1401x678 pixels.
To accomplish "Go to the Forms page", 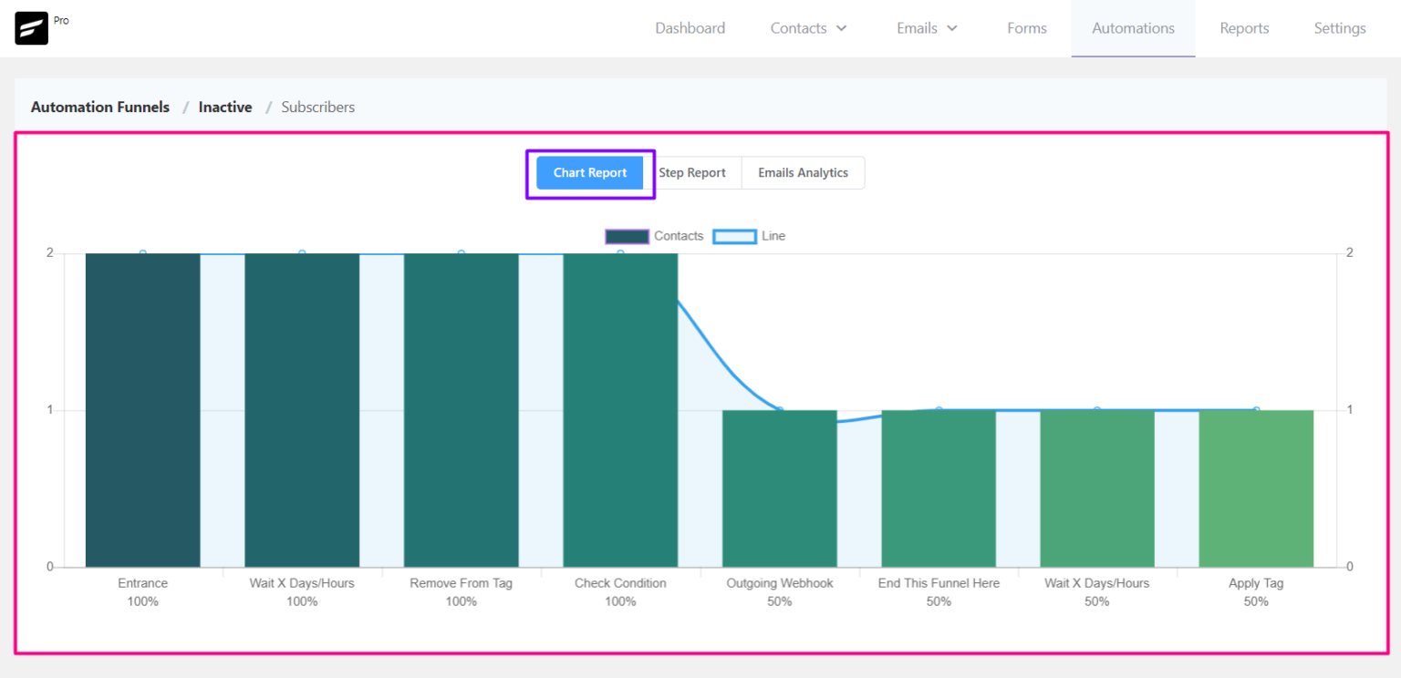I will pos(1026,28).
